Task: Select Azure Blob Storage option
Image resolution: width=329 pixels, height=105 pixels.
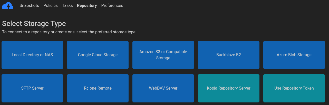Action: click(x=294, y=55)
